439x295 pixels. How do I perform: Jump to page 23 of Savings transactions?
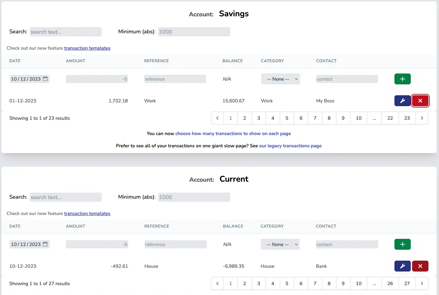pyautogui.click(x=407, y=118)
